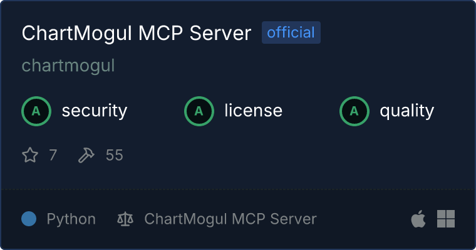The width and height of the screenshot is (476, 250).
Task: Click the Apple platform icon
Action: (x=418, y=219)
